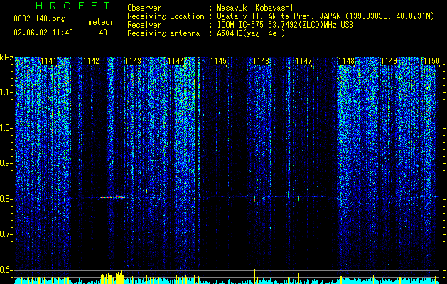
Task: Click the date stamp 02.06.02 11:40
Action: (x=43, y=33)
